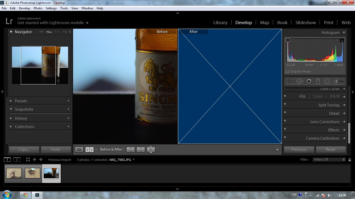Collapse the Navigator panel
The width and height of the screenshot is (355, 199).
tap(11, 32)
